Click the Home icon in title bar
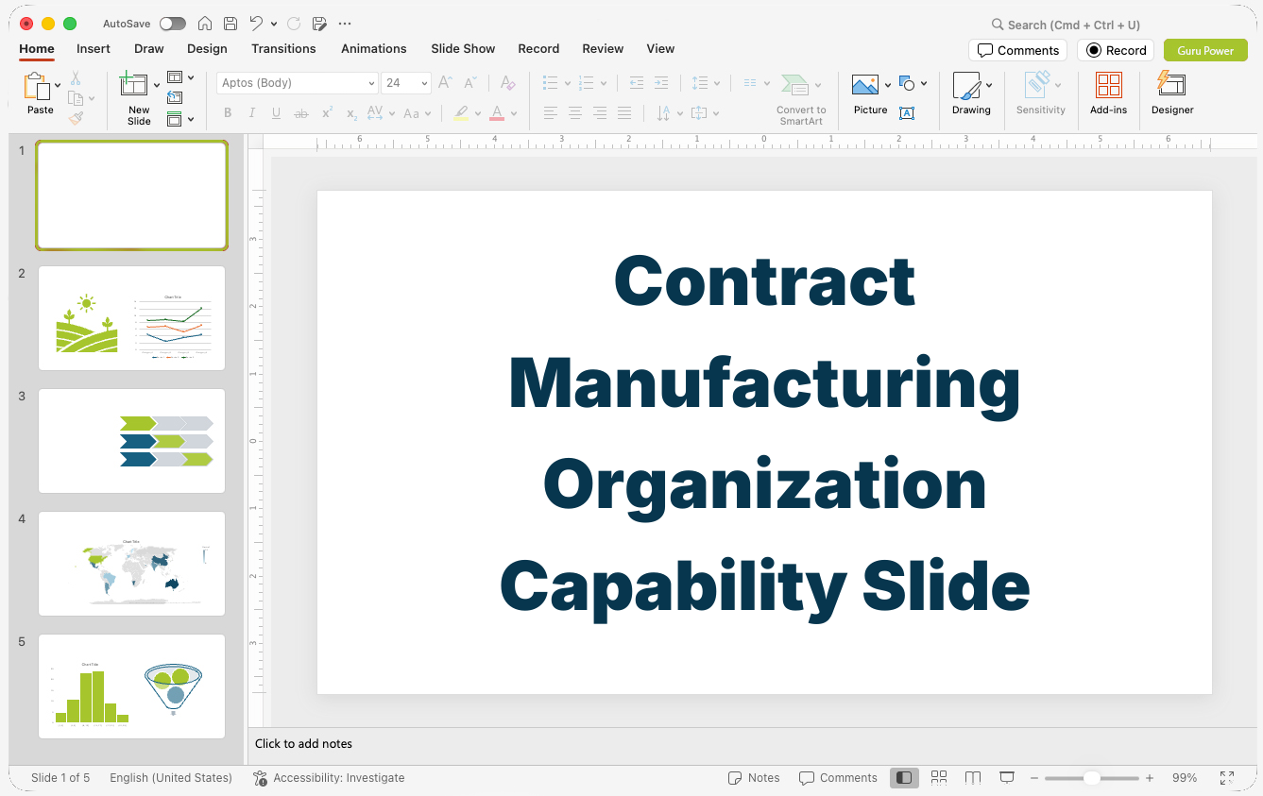This screenshot has height=796, width=1263. (205, 24)
